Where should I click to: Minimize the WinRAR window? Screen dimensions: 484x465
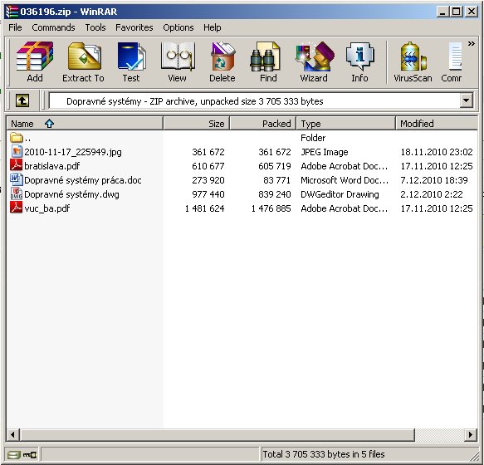point(442,12)
